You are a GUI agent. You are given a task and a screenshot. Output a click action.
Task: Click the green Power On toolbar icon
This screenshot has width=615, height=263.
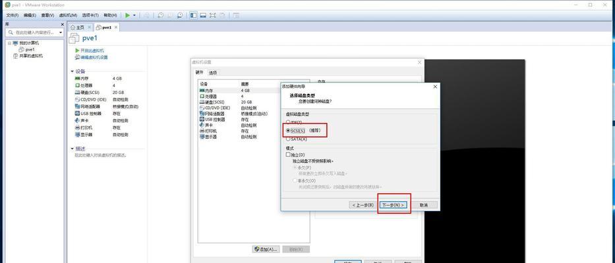coord(127,15)
